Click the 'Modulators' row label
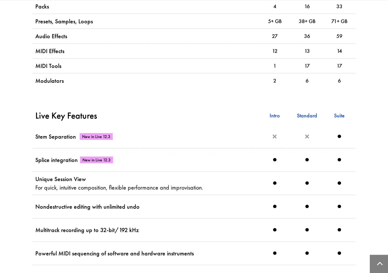The width and height of the screenshot is (388, 273). tap(50, 81)
